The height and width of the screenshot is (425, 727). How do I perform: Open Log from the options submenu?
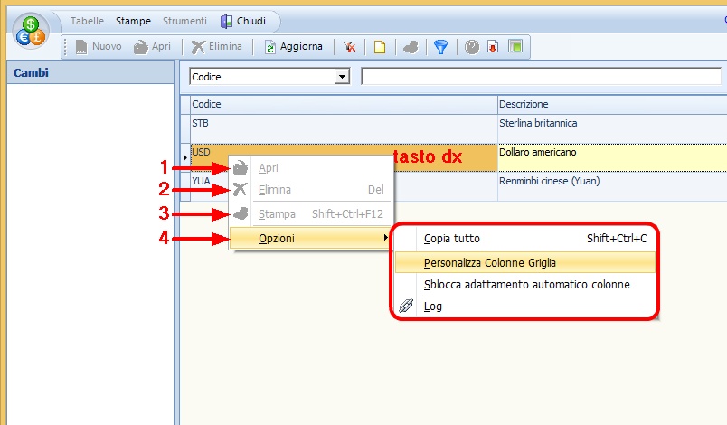tap(433, 307)
